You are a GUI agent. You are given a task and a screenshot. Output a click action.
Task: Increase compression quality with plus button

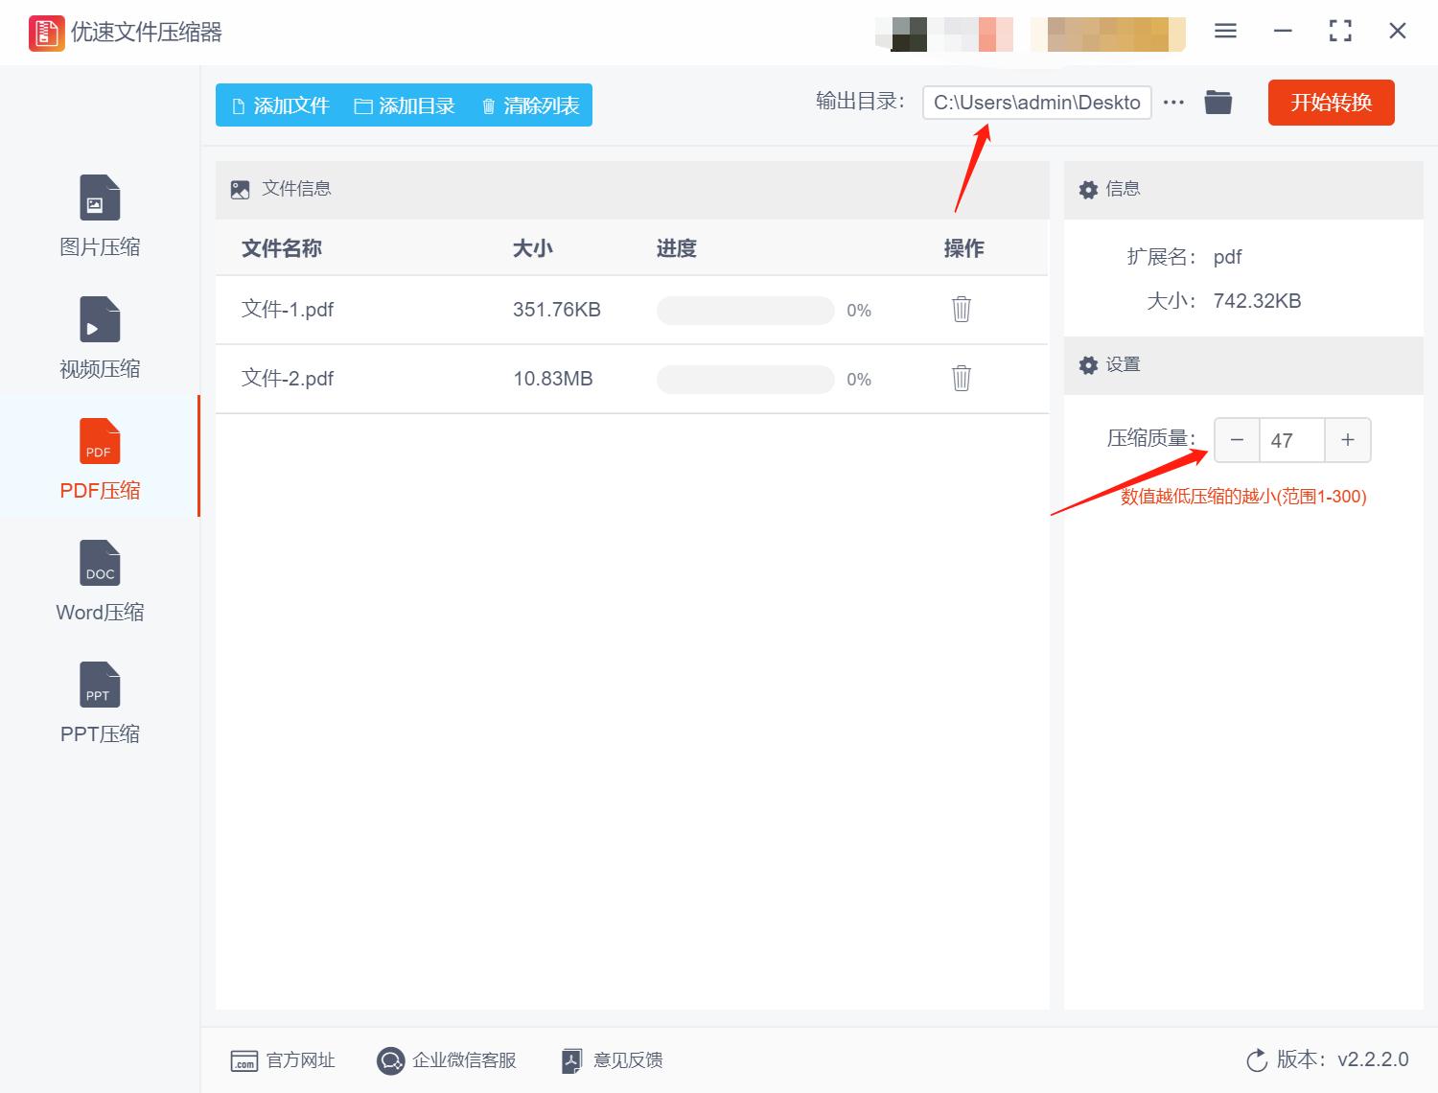1347,439
